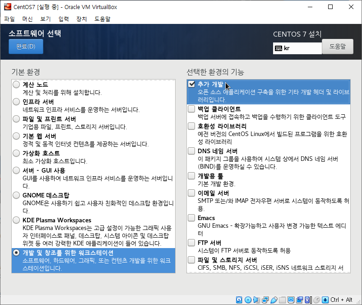Enable the 이메일 서버 checkbox
This screenshot has height=305, width=362.
click(x=191, y=193)
